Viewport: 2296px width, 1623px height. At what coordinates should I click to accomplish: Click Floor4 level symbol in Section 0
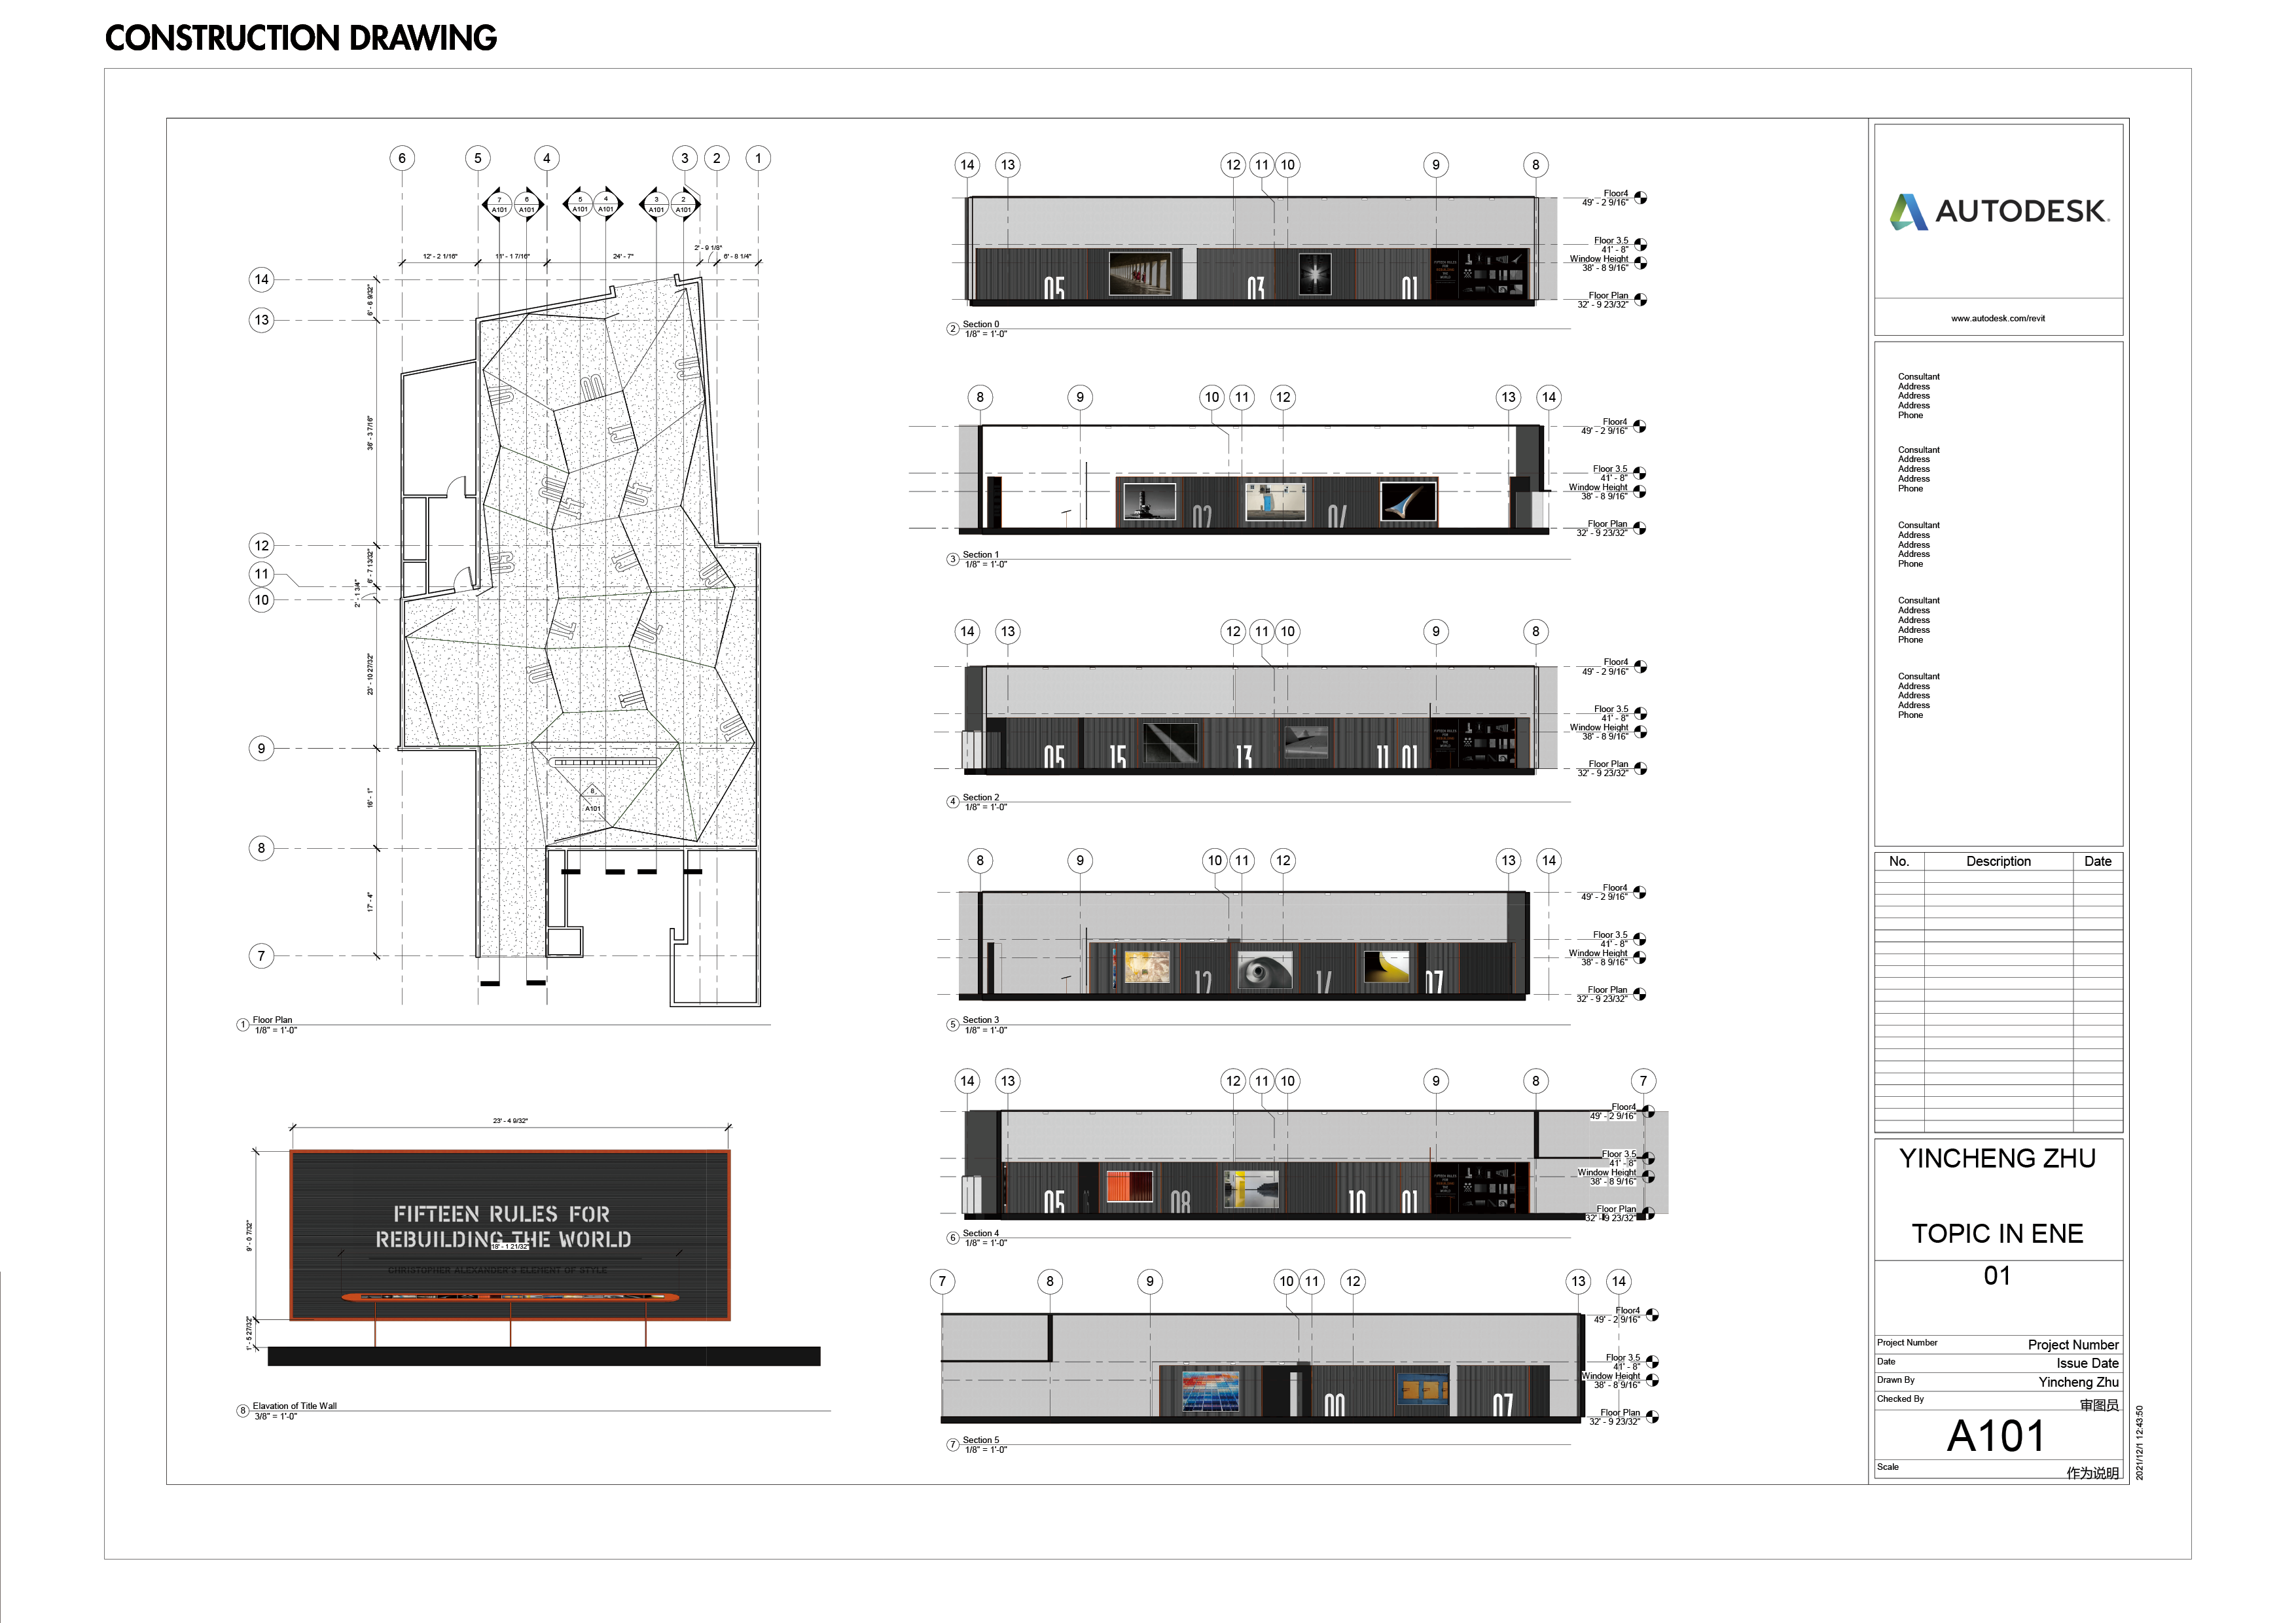click(x=1641, y=198)
